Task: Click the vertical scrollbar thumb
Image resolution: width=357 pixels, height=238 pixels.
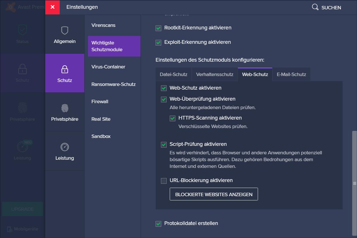Action: (x=354, y=183)
